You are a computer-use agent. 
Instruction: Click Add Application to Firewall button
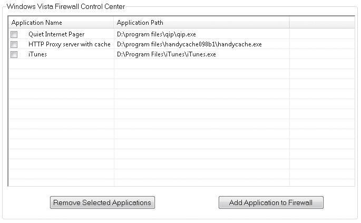[x=271, y=202]
